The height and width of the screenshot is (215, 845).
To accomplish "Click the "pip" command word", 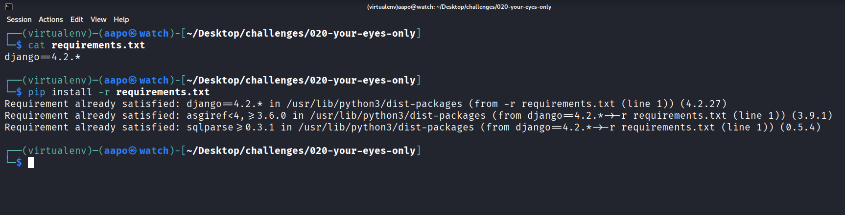I will coord(36,92).
